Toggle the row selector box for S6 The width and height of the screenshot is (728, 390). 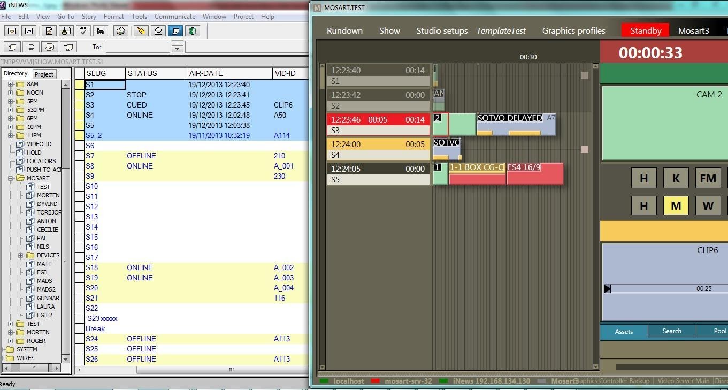coord(79,146)
